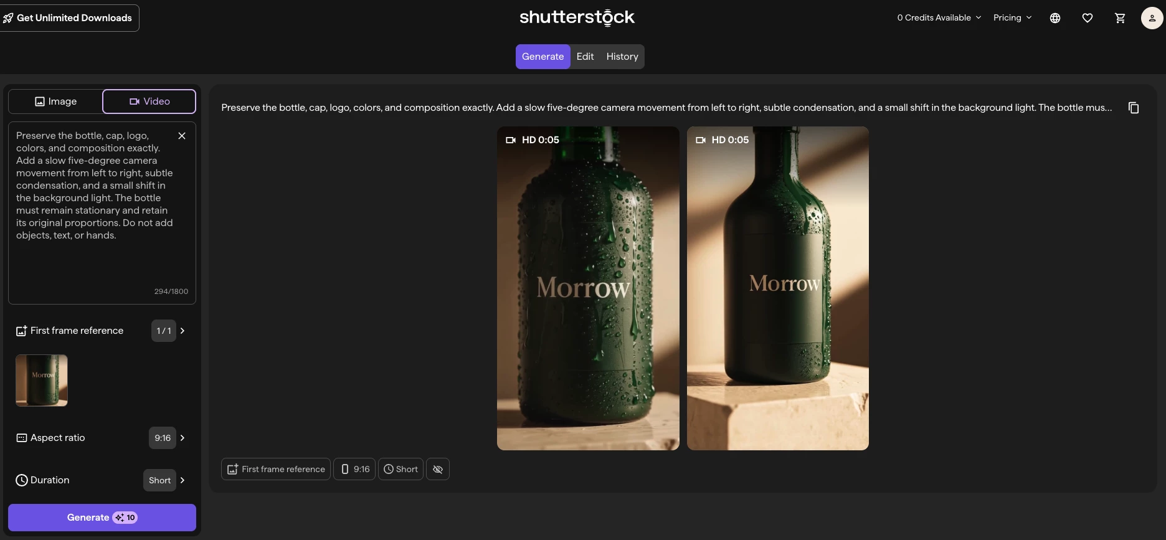Open the favorites heart icon
This screenshot has width=1166, height=540.
(1088, 18)
